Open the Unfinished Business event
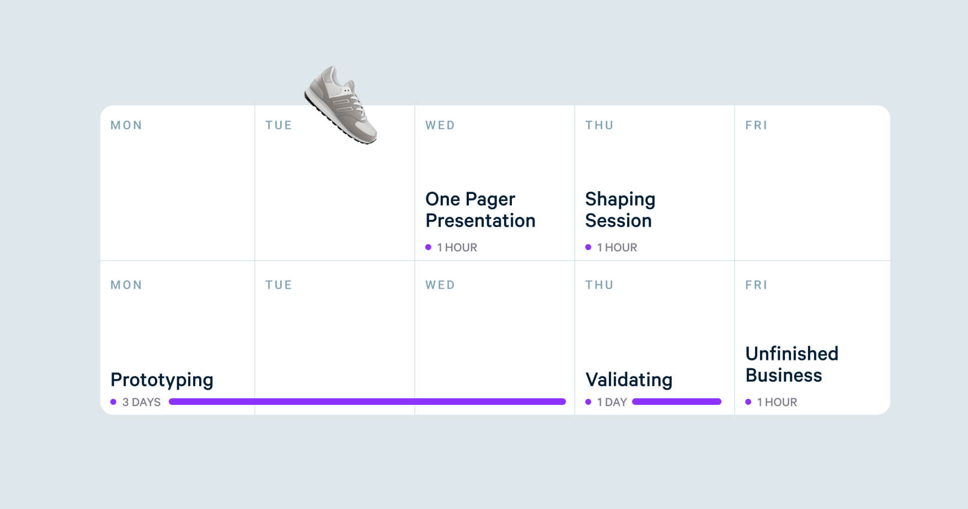Screen dimensions: 968x509 (x=791, y=364)
